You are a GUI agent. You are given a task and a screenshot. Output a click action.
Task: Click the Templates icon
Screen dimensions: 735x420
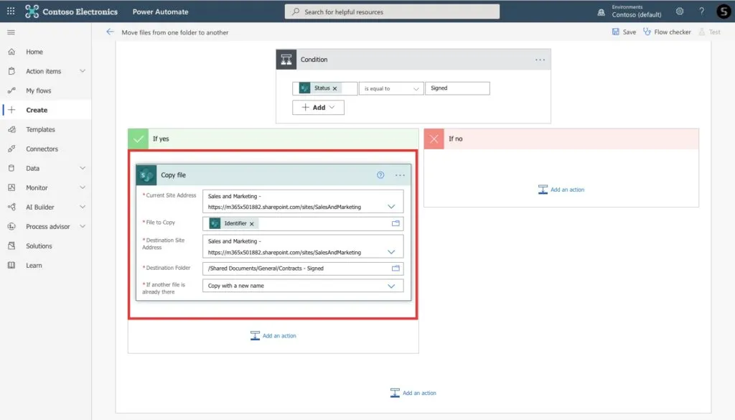tap(11, 129)
